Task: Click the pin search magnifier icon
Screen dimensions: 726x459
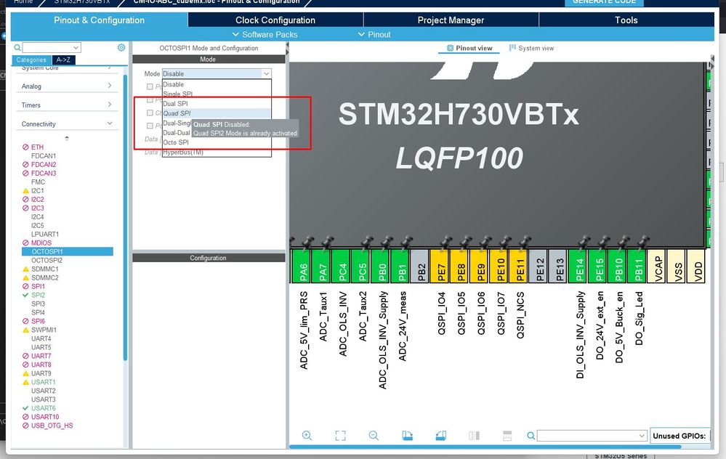Action: (x=531, y=436)
